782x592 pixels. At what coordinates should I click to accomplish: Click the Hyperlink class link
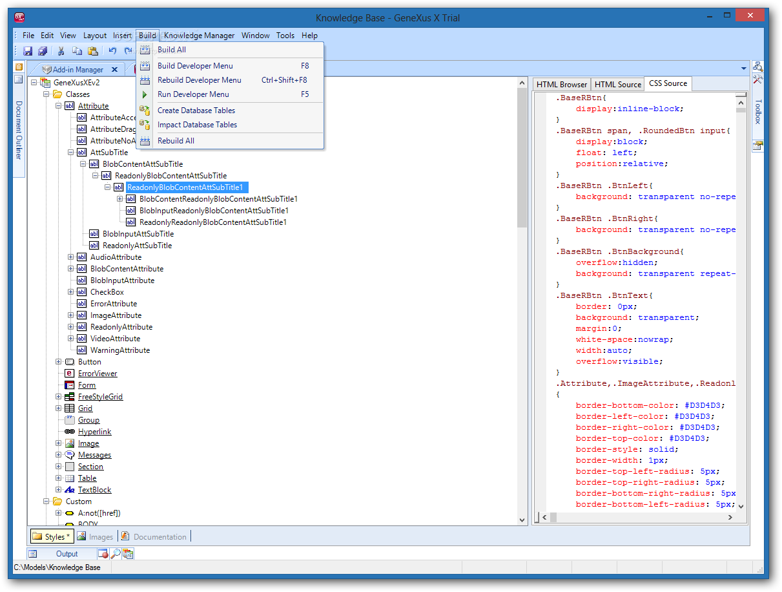tap(95, 432)
